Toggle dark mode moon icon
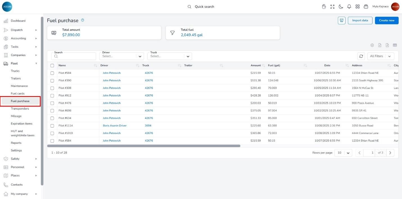The width and height of the screenshot is (402, 199). click(341, 7)
